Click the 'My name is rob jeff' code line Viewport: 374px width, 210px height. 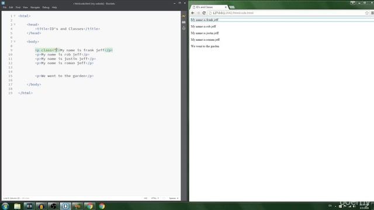62,54
